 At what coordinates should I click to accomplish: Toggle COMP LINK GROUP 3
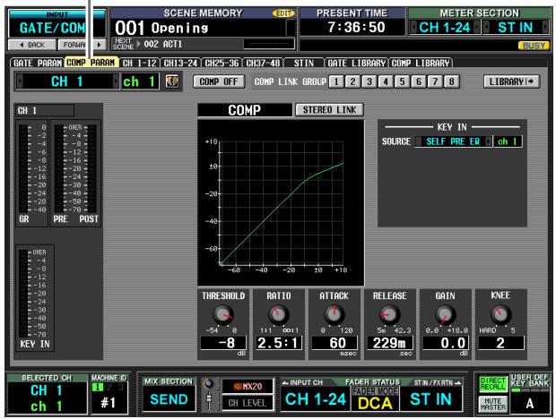pos(369,81)
